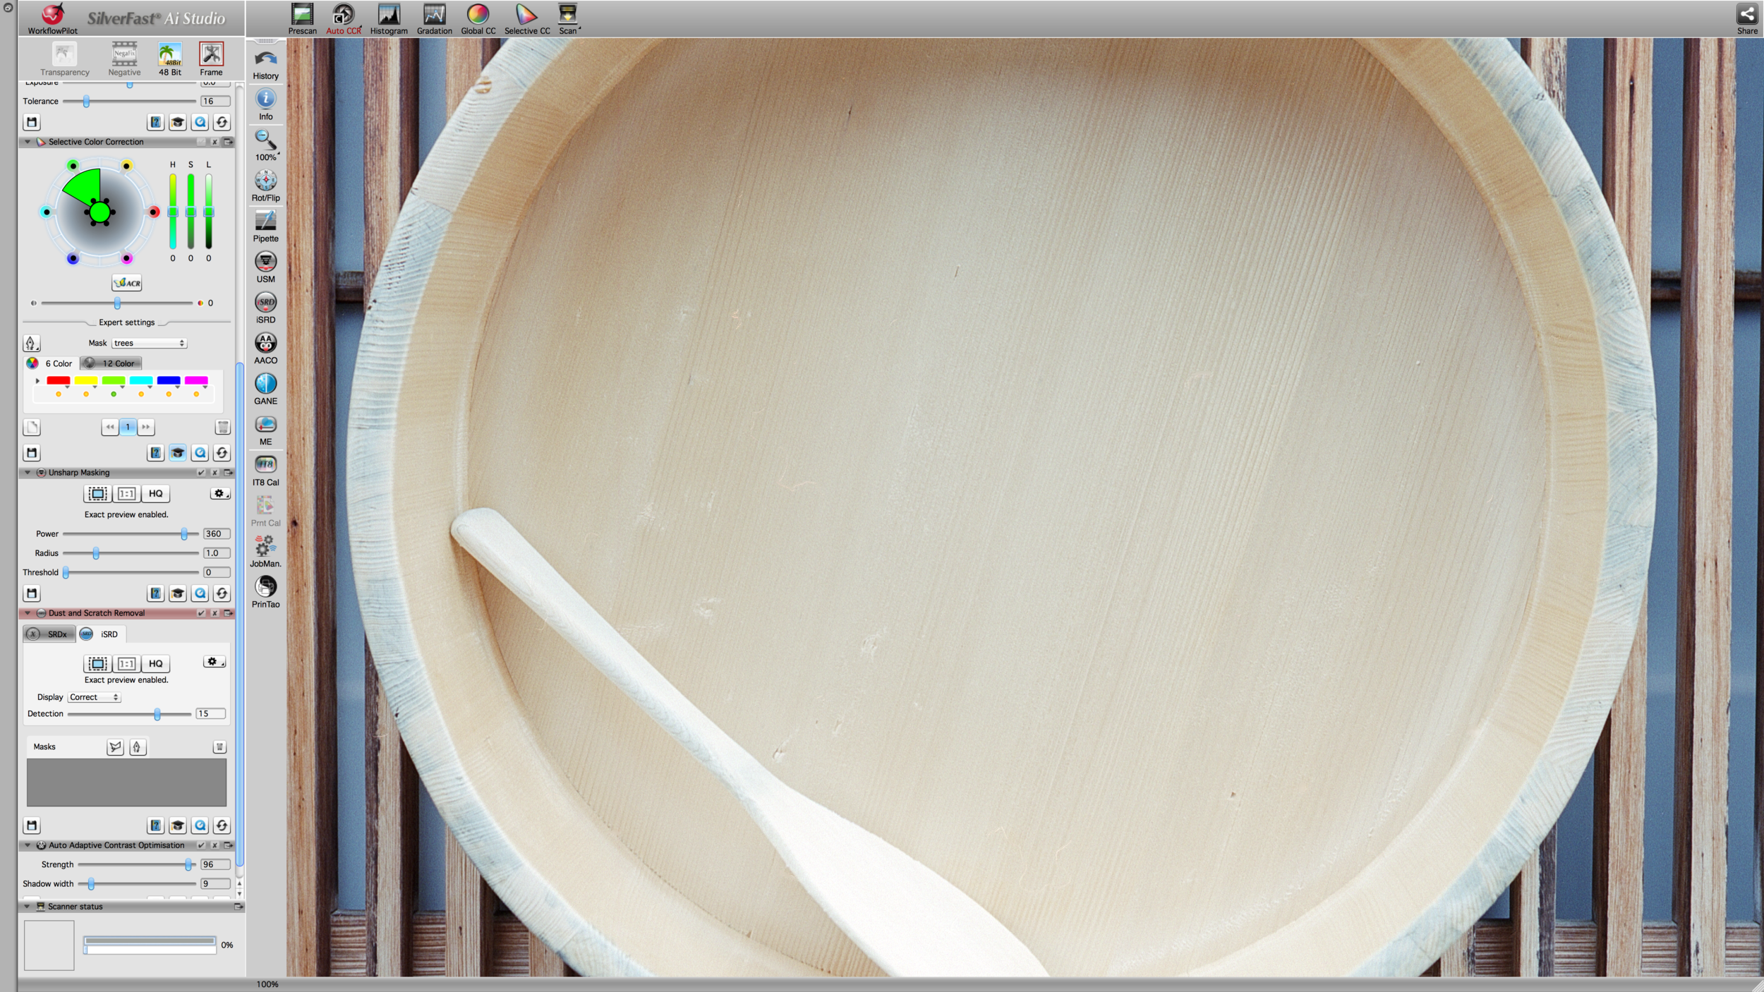1764x992 pixels.
Task: Click previous layer arrows button
Action: point(110,427)
